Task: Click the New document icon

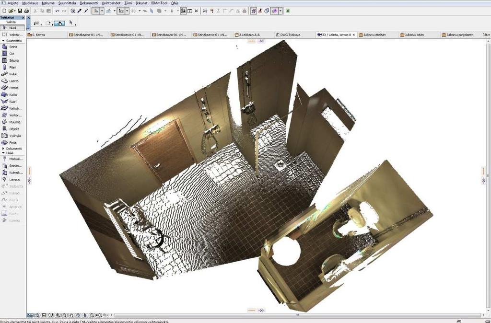Action: [4, 11]
